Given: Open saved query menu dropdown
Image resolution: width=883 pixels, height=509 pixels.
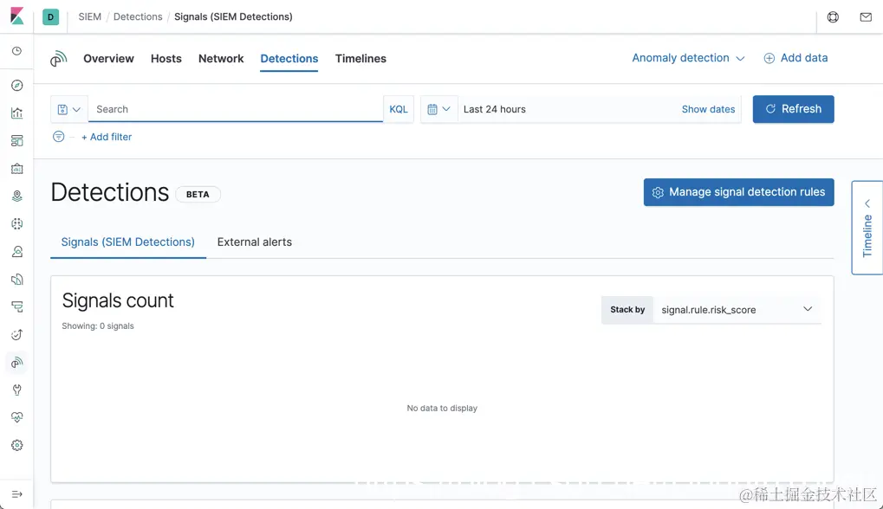Looking at the screenshot, I should (x=69, y=109).
